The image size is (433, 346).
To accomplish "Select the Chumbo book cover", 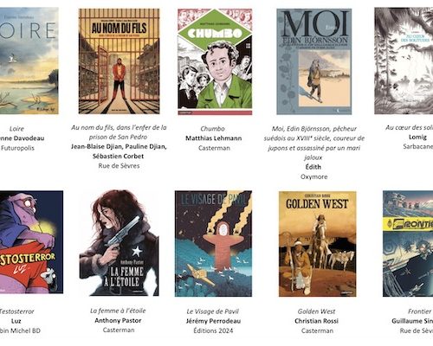I will click(x=215, y=61).
